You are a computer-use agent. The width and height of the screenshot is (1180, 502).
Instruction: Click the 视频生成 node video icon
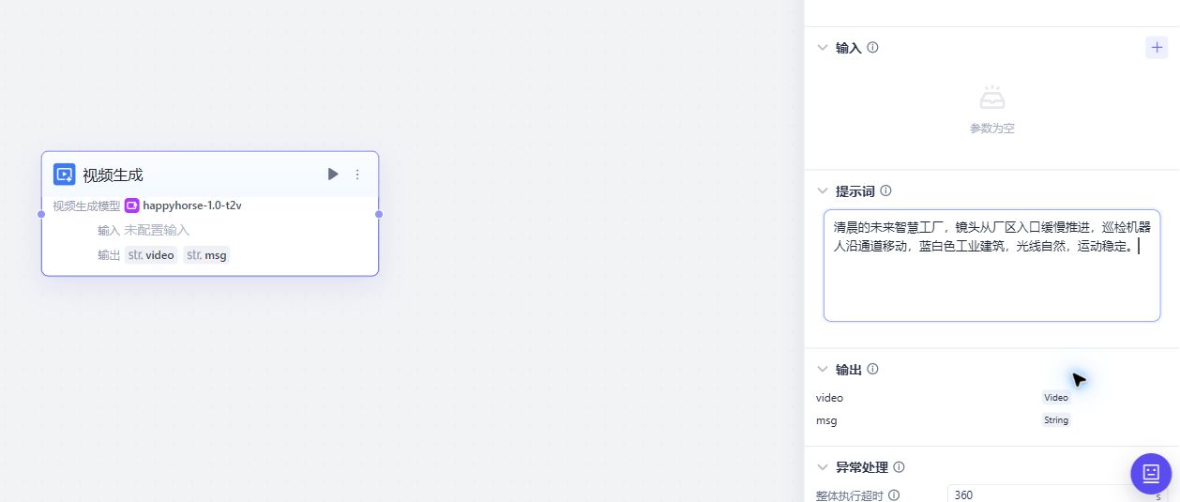tap(64, 175)
